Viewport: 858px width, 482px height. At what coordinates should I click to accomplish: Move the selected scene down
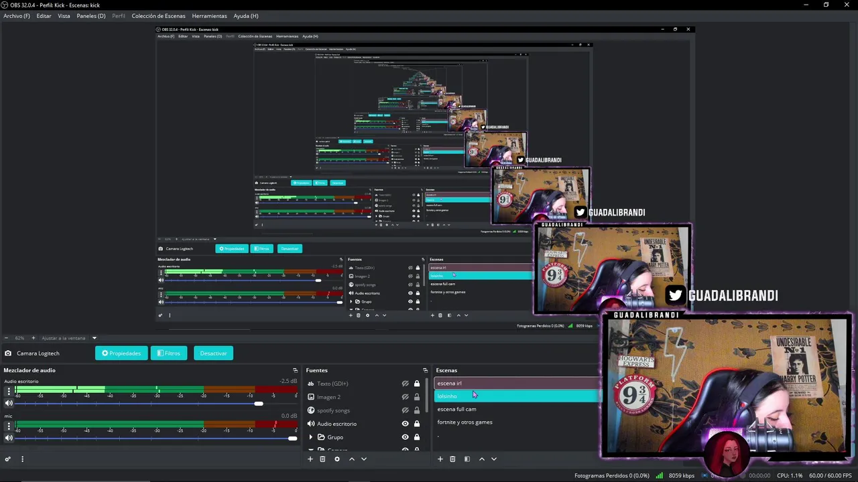pos(494,459)
